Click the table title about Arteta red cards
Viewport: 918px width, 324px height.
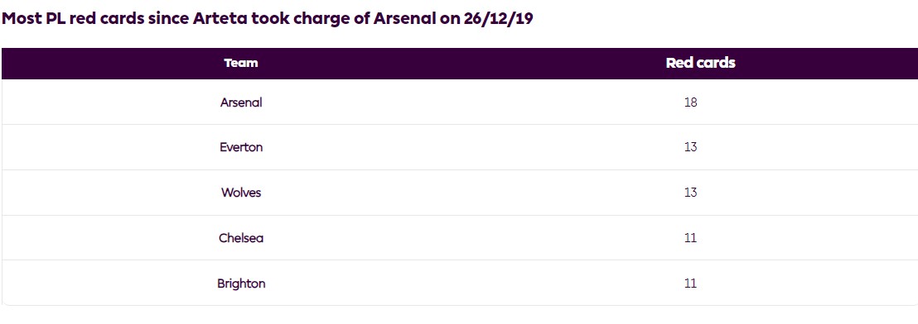click(x=268, y=19)
